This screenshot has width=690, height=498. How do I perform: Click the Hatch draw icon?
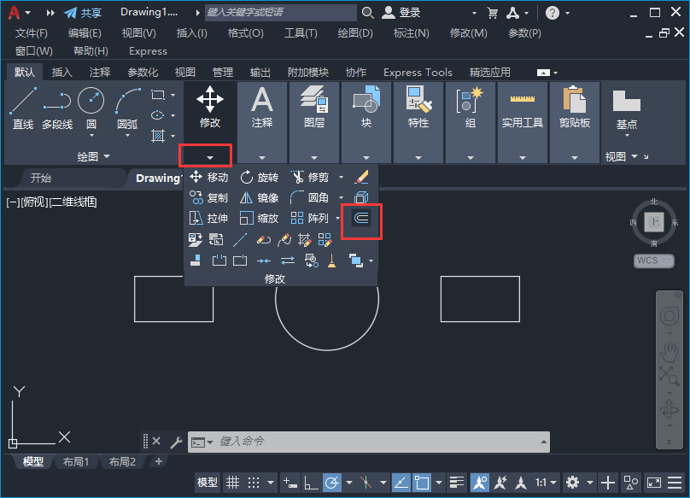pyautogui.click(x=158, y=136)
